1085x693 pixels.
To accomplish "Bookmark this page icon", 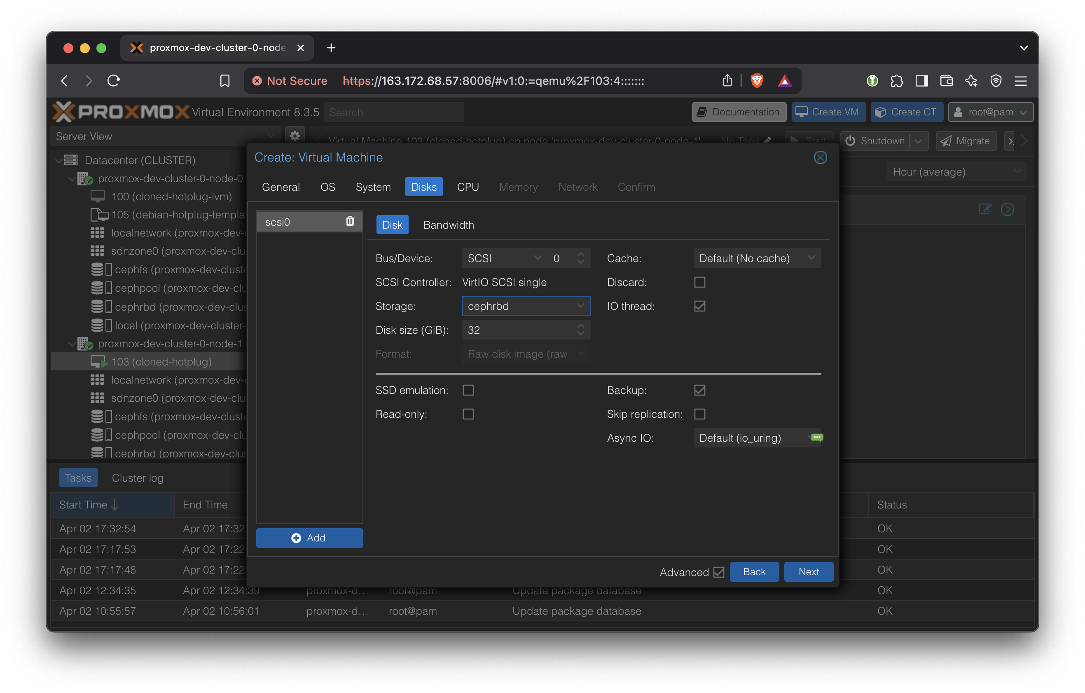I will [x=224, y=81].
